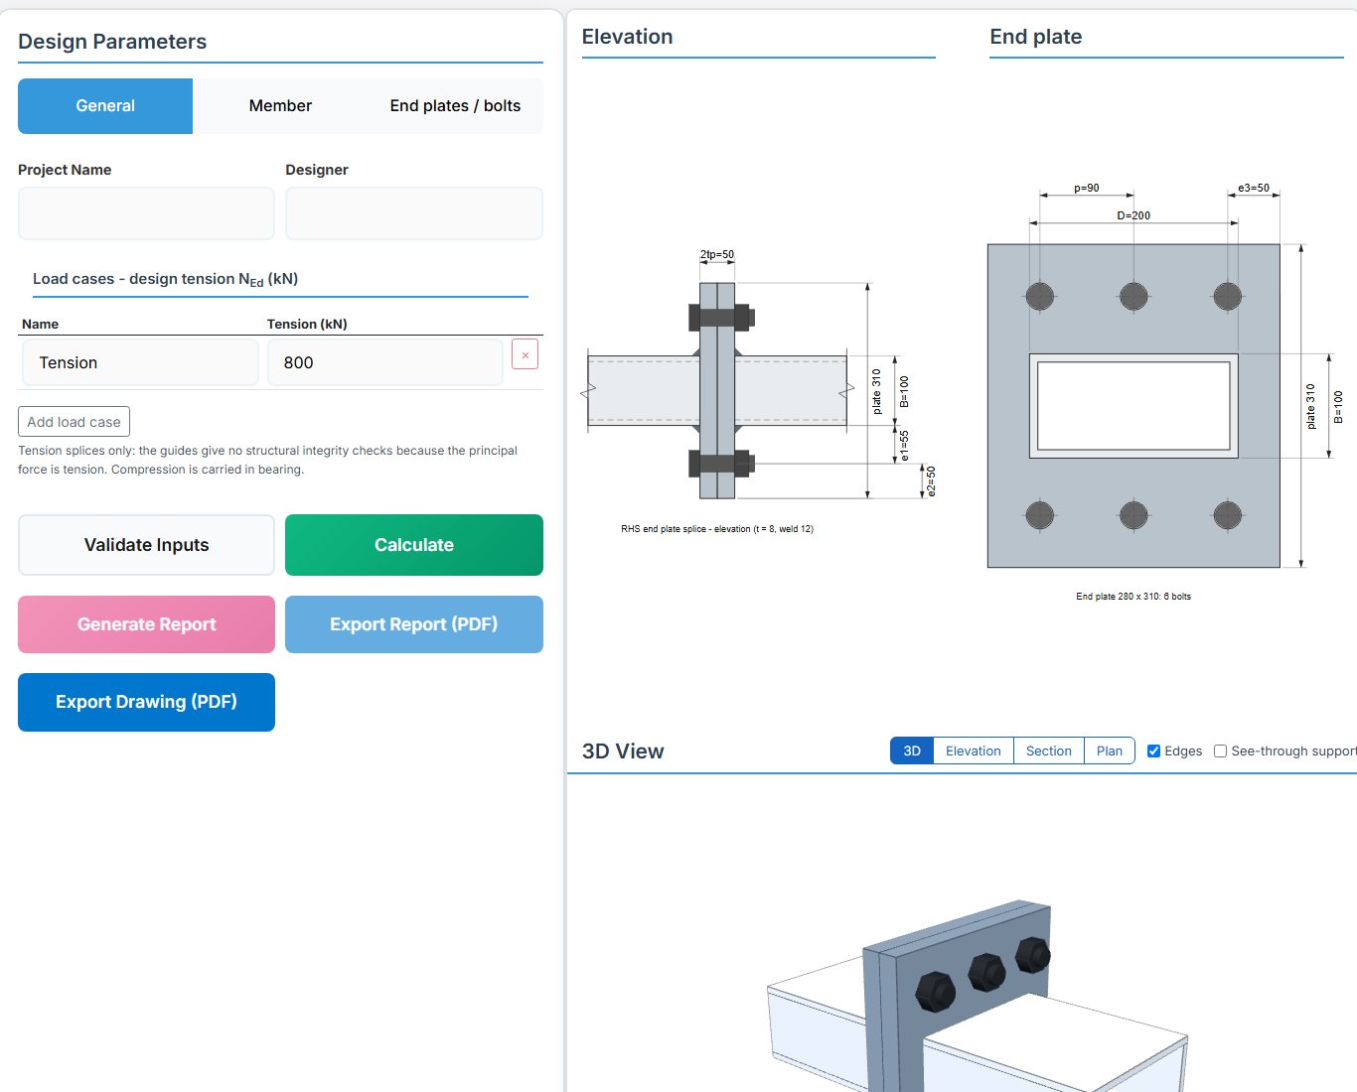Run the Calculate button
Screen dimensions: 1357x1092
414,545
